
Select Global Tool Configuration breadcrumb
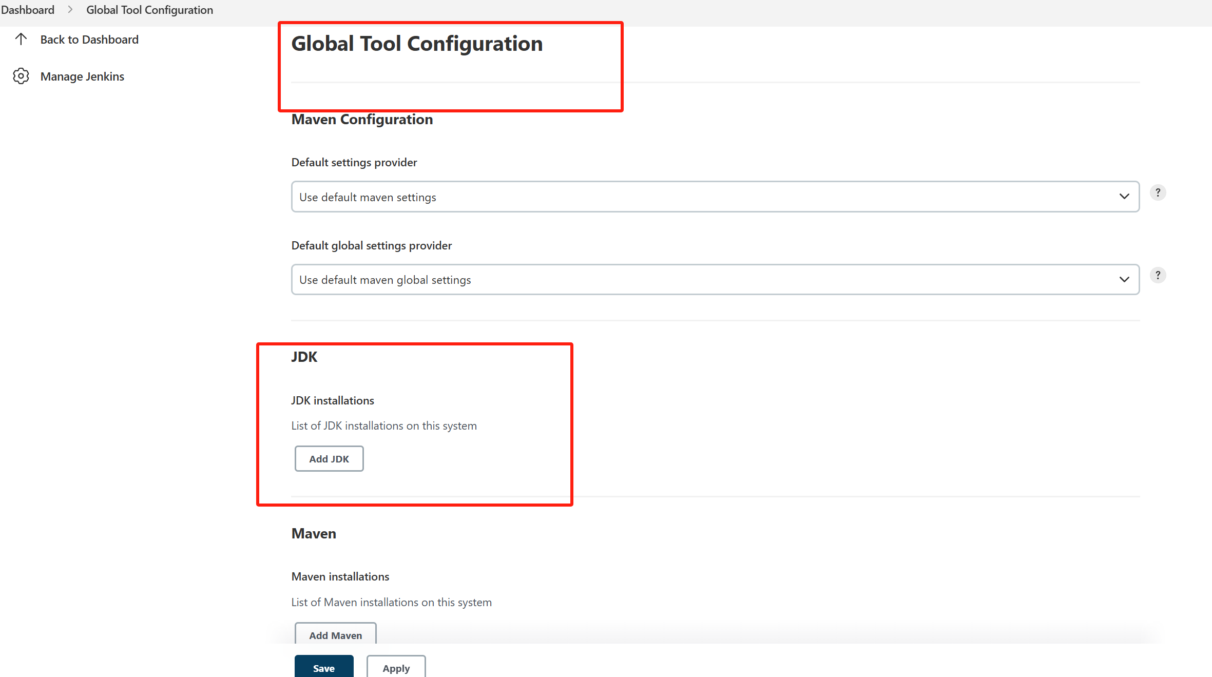coord(149,10)
